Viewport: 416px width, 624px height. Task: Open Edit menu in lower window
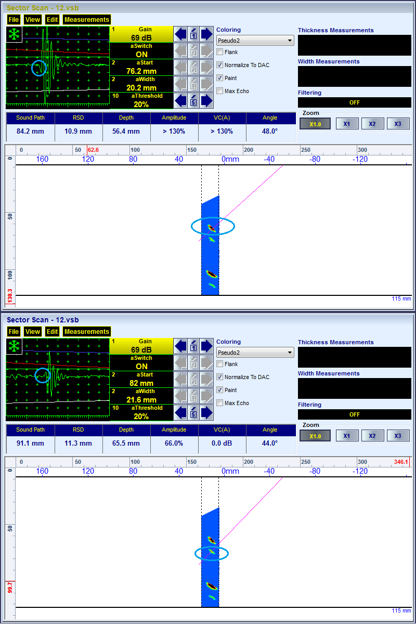[52, 332]
